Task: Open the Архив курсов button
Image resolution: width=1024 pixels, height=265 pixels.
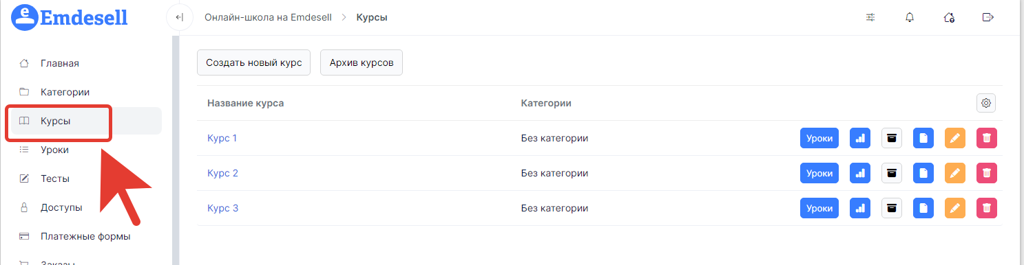Action: click(x=362, y=62)
